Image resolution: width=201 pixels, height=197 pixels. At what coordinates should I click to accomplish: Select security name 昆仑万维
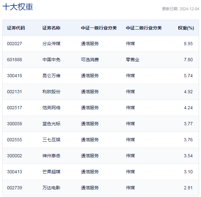(51, 76)
